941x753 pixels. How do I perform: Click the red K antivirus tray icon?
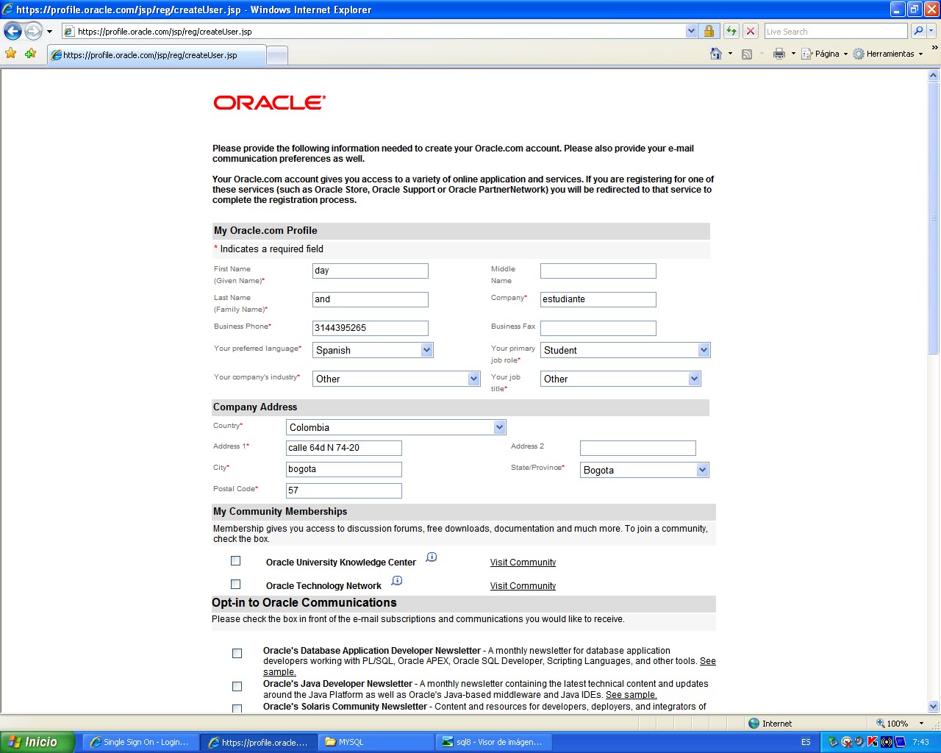873,742
